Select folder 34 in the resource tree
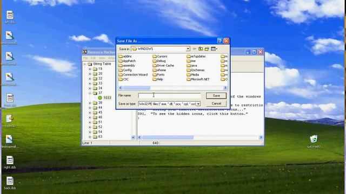This screenshot has height=194, width=346. coord(97,88)
